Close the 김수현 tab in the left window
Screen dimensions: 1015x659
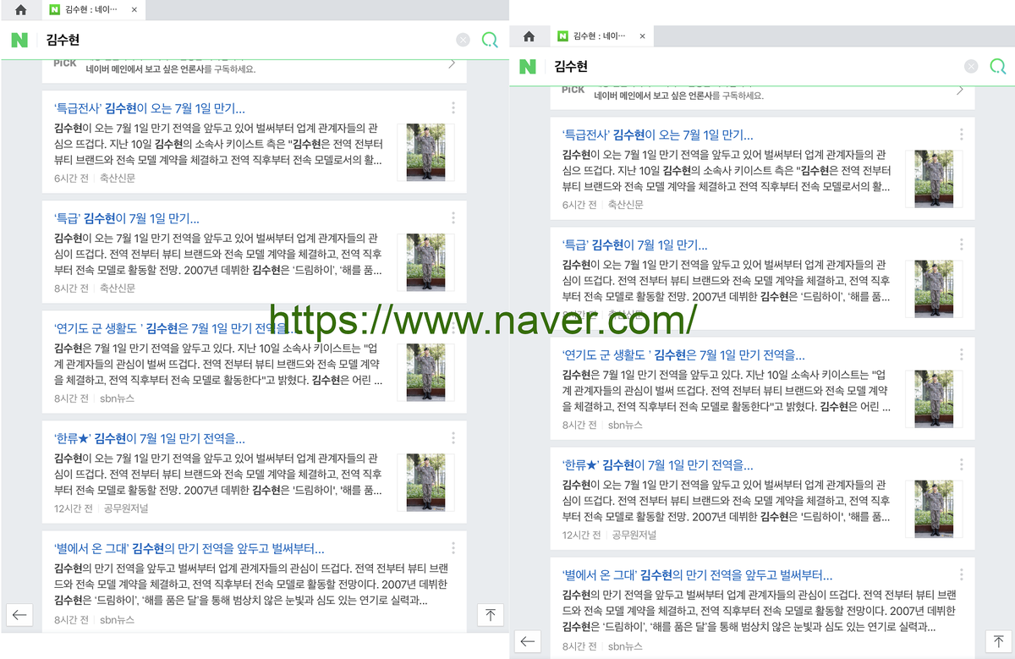coord(134,10)
